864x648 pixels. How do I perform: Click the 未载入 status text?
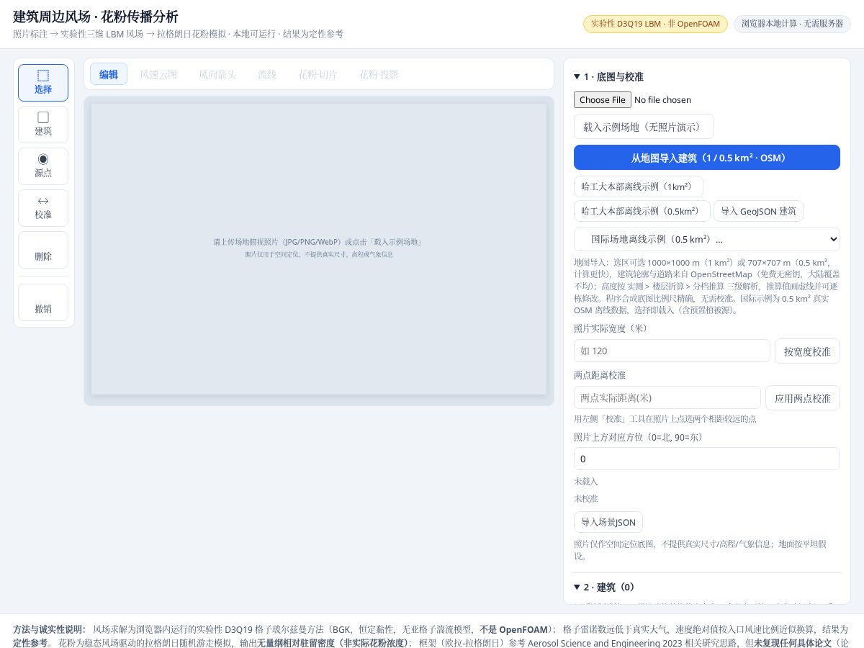586,481
